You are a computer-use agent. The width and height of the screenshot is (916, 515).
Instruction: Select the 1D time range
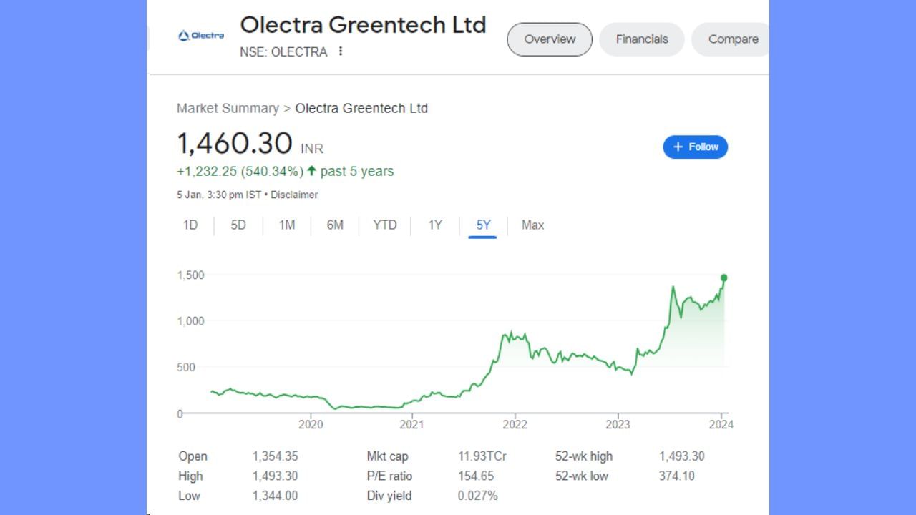point(190,225)
